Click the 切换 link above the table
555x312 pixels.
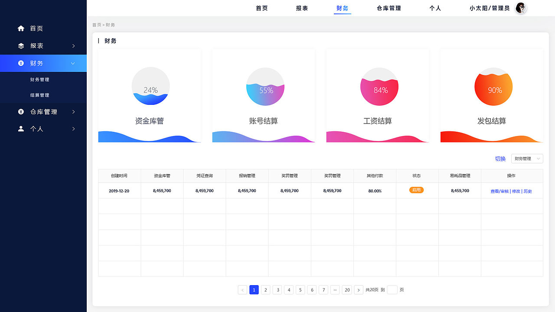pos(500,159)
